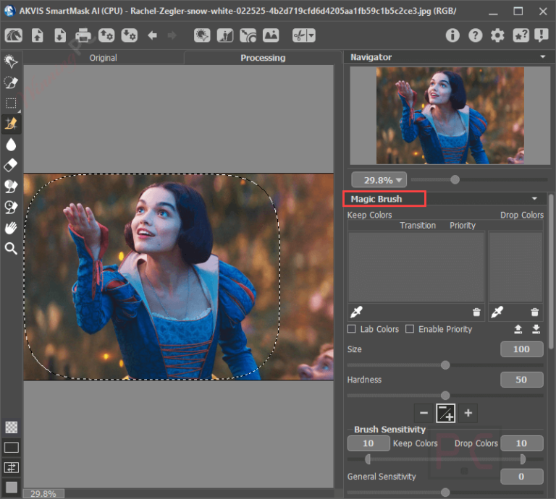Click the General Sensitivity value field
556x499 pixels.
[521, 477]
